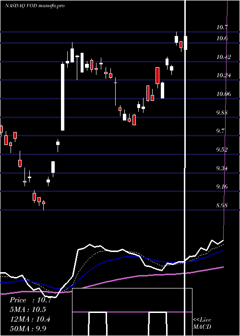Click the 9.52 price axis label
Screen dimensions: 240x336
coord(222,150)
